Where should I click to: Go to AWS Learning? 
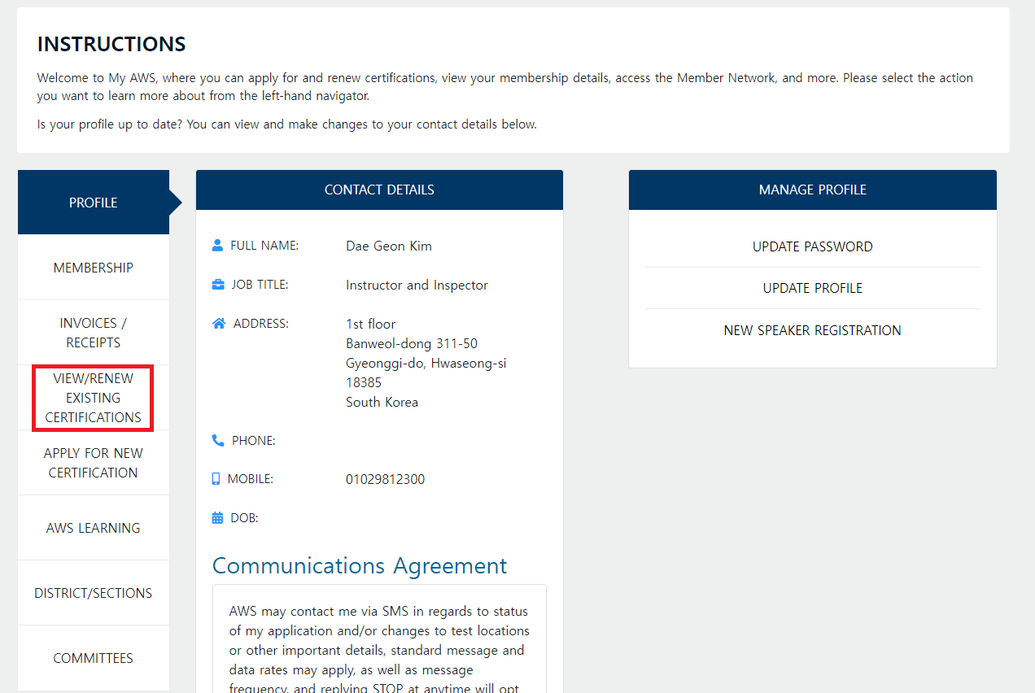click(x=94, y=528)
